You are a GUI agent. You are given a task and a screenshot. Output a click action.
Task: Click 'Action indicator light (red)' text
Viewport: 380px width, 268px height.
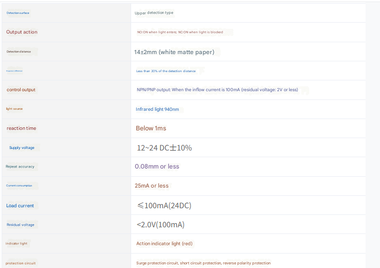164,243
